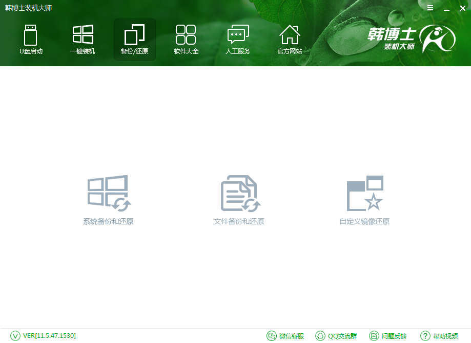Viewport: 471px width, 343px height.
Task: Minimize the 韩博士装机大师 window
Action: pyautogui.click(x=446, y=8)
